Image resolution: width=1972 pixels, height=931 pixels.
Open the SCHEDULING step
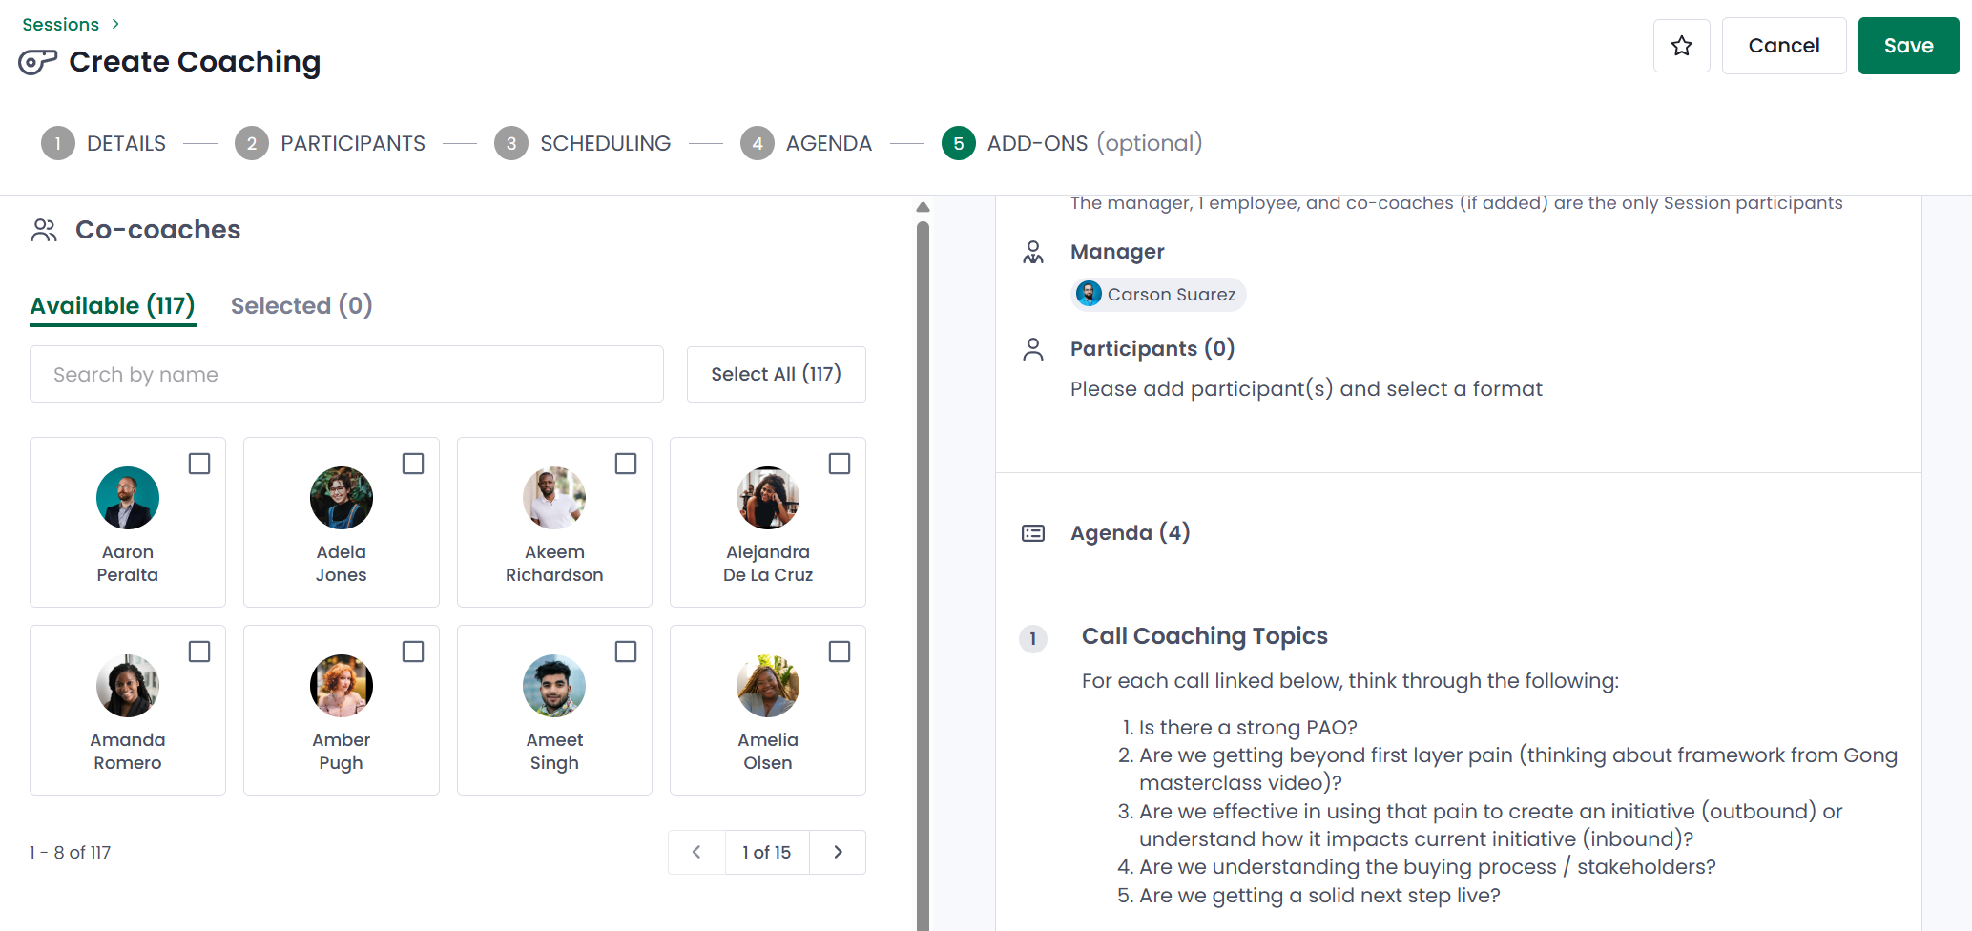606,143
